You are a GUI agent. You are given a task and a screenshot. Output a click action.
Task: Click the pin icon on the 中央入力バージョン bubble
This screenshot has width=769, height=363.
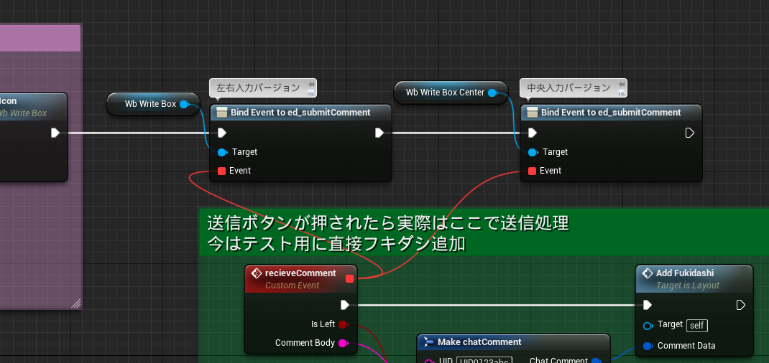click(621, 85)
